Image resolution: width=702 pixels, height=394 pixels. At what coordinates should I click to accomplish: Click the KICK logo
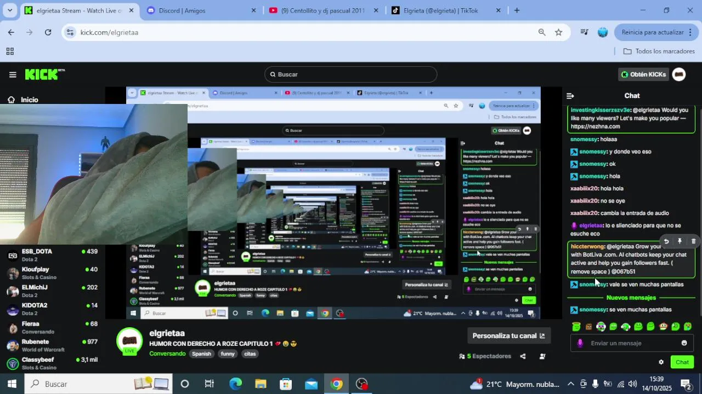click(45, 74)
